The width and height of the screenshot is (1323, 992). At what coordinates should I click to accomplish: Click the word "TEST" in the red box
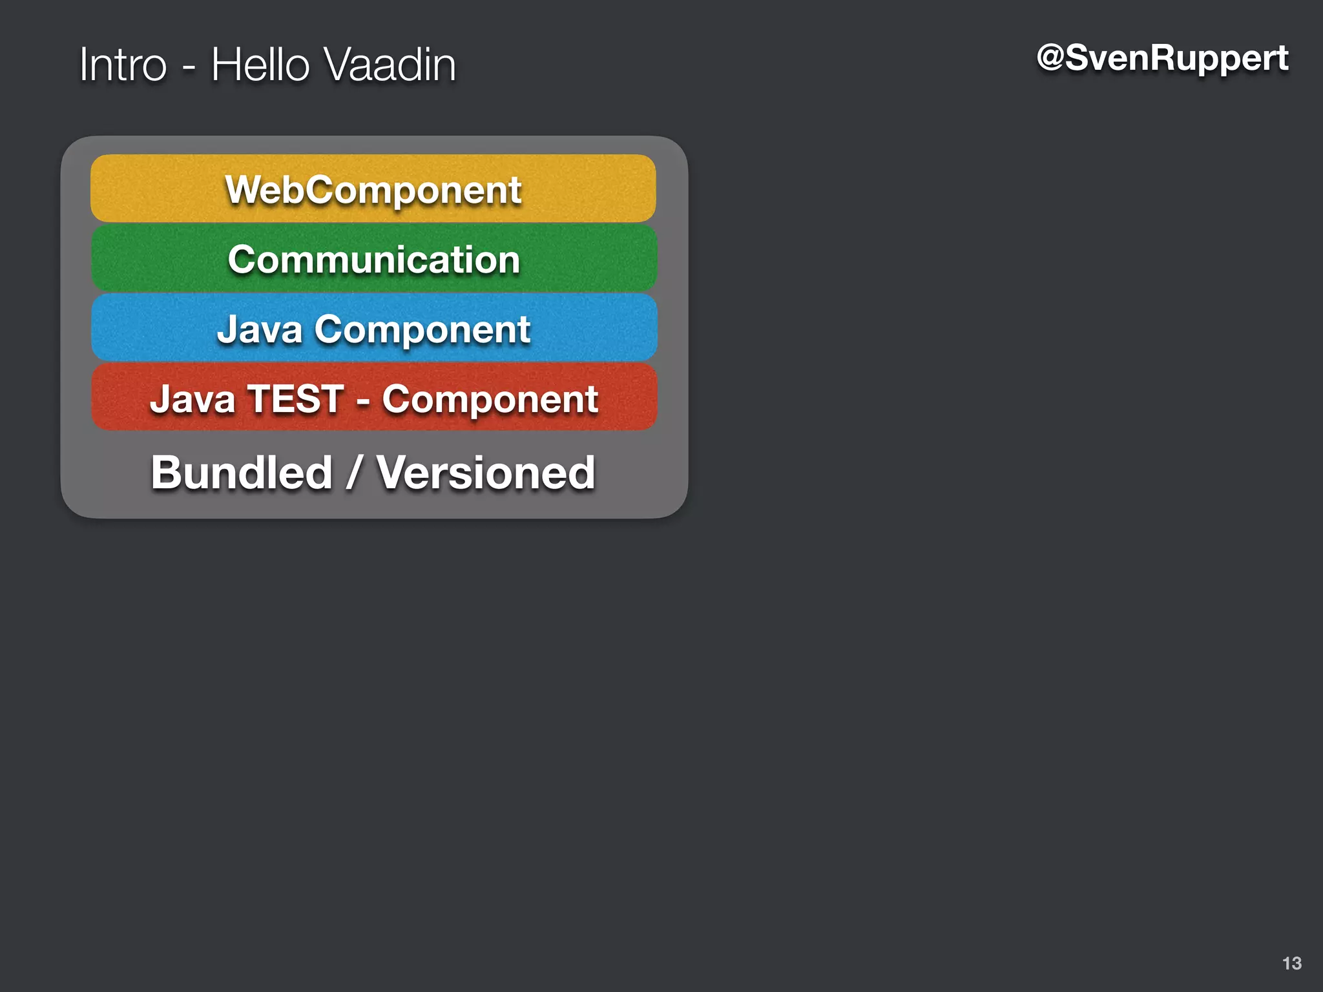(x=295, y=398)
